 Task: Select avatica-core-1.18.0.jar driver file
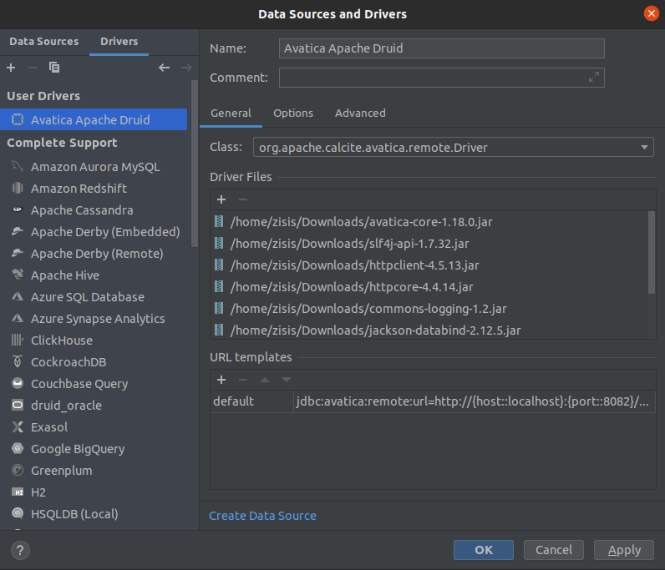(x=361, y=222)
